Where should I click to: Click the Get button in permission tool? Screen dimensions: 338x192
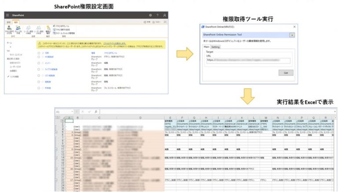point(286,73)
